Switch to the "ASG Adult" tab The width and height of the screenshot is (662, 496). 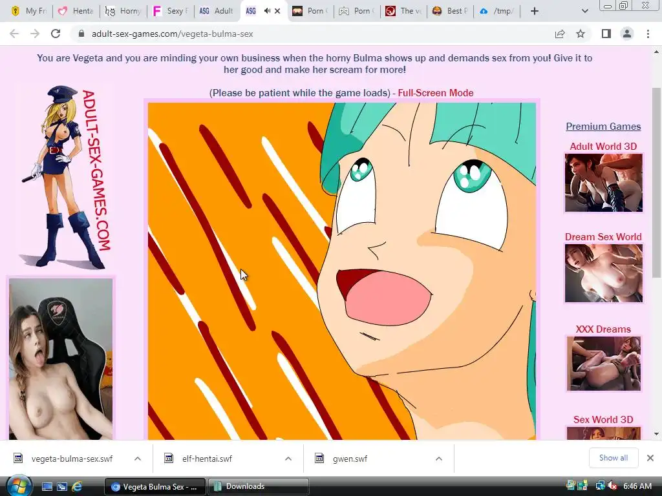pos(217,11)
